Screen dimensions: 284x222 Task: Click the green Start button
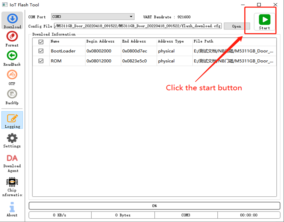tap(264, 22)
